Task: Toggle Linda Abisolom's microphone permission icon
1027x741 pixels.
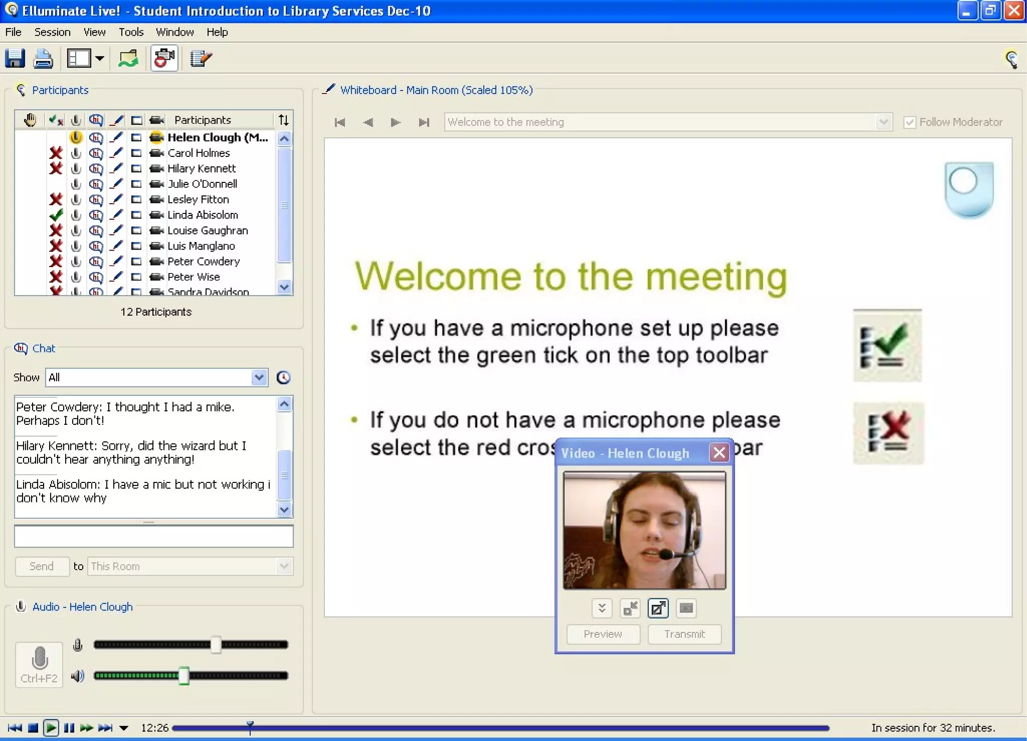Action: coord(76,215)
